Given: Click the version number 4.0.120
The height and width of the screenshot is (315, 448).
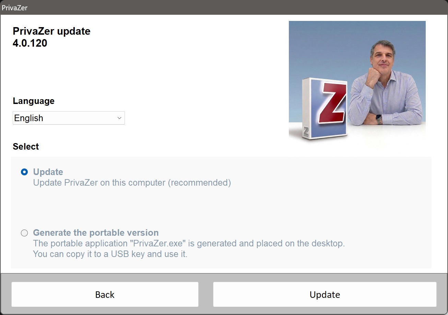Looking at the screenshot, I should pos(30,43).
